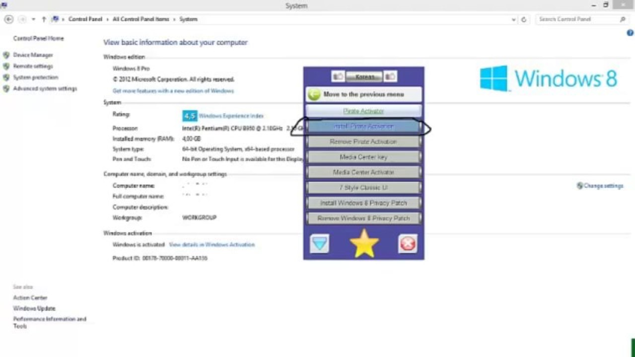635x357 pixels.
Task: Select Media Center key option
Action: 364,157
